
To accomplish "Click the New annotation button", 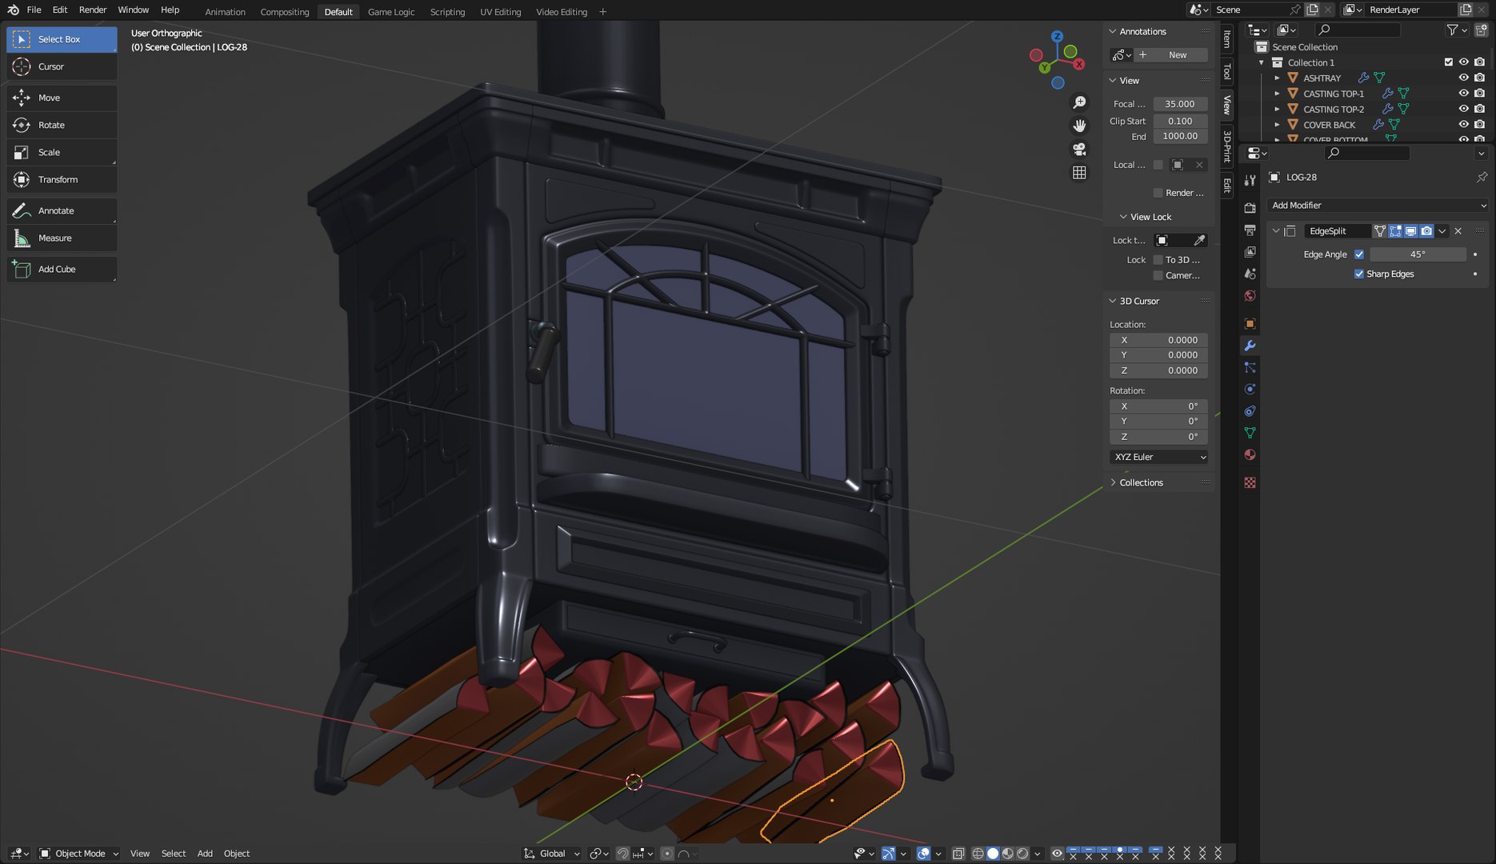I will pos(1171,55).
